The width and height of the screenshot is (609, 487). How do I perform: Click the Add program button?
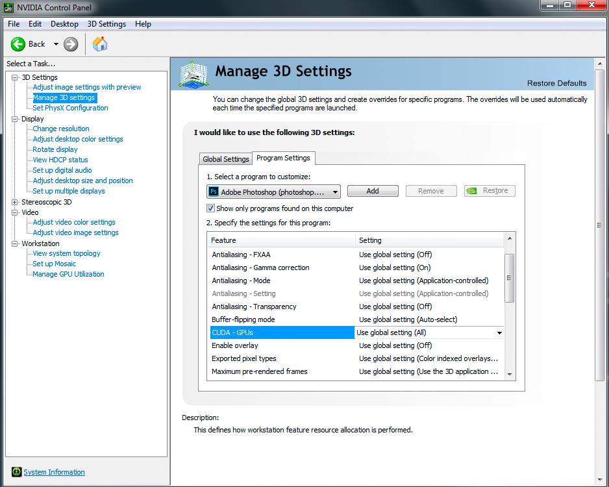coord(373,191)
